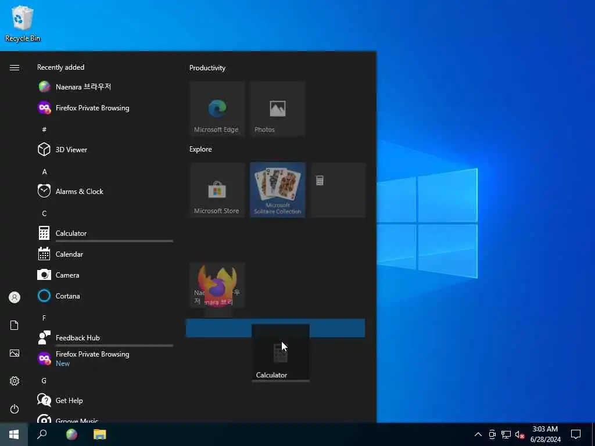Screen dimensions: 595x446
Task: Jump to the # letter group header
Action: (x=44, y=130)
